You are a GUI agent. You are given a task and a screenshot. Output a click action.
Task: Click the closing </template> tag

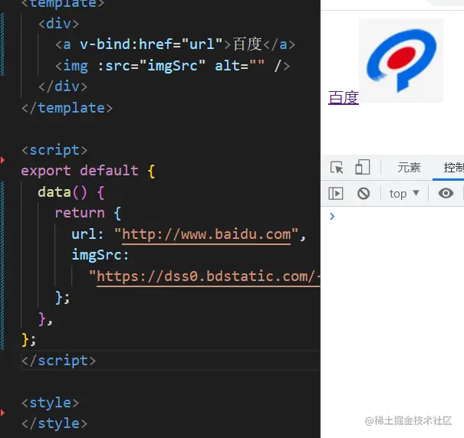(67, 108)
